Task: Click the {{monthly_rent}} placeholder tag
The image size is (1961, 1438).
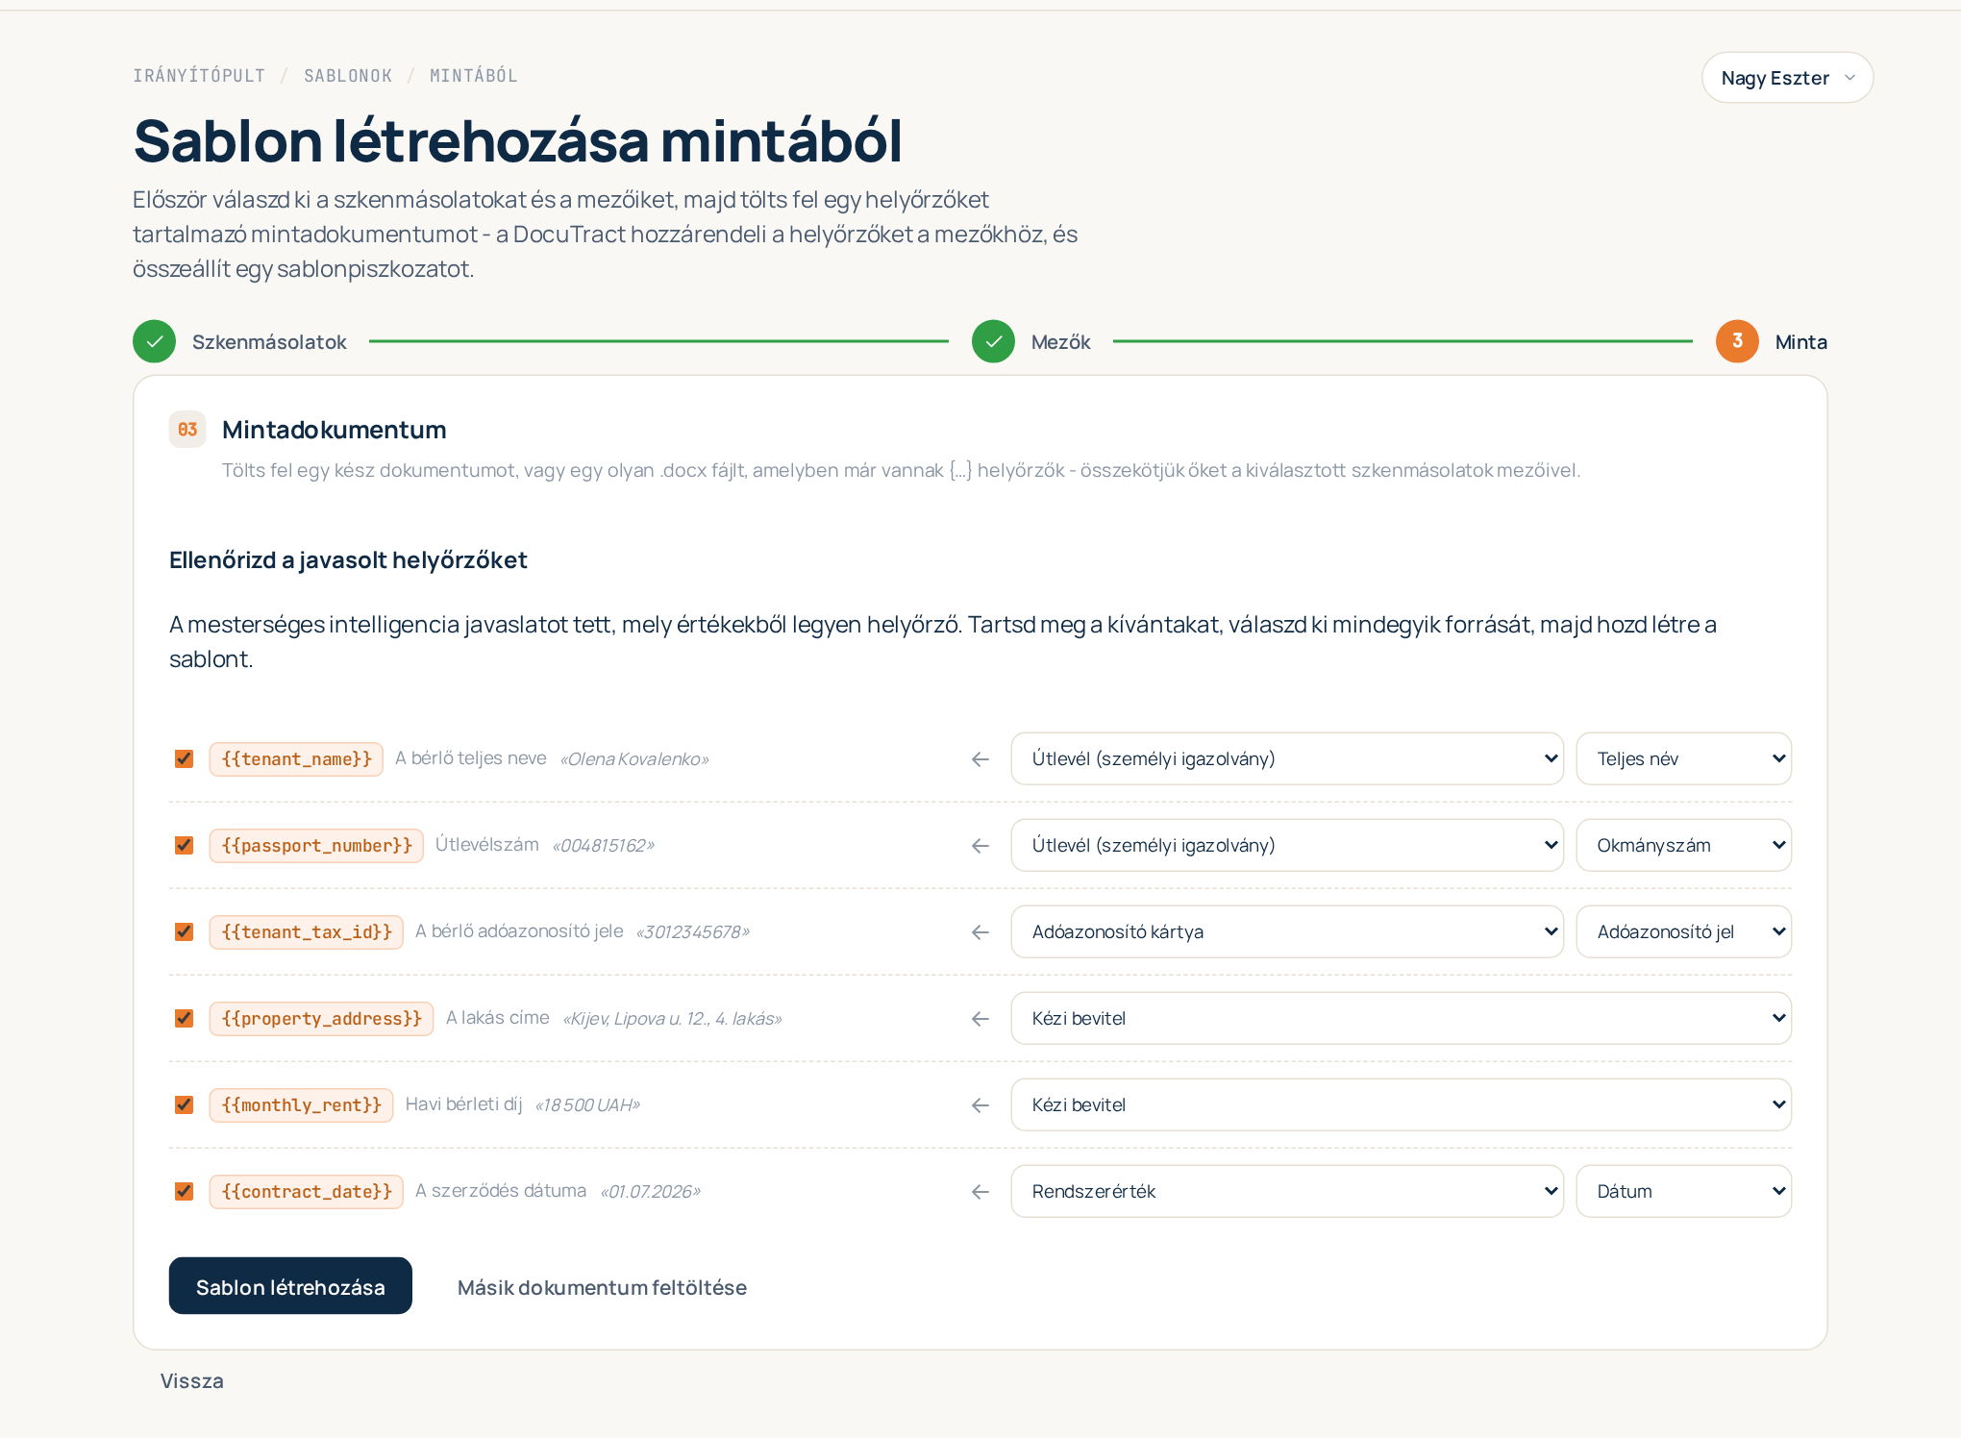Action: tap(301, 1105)
